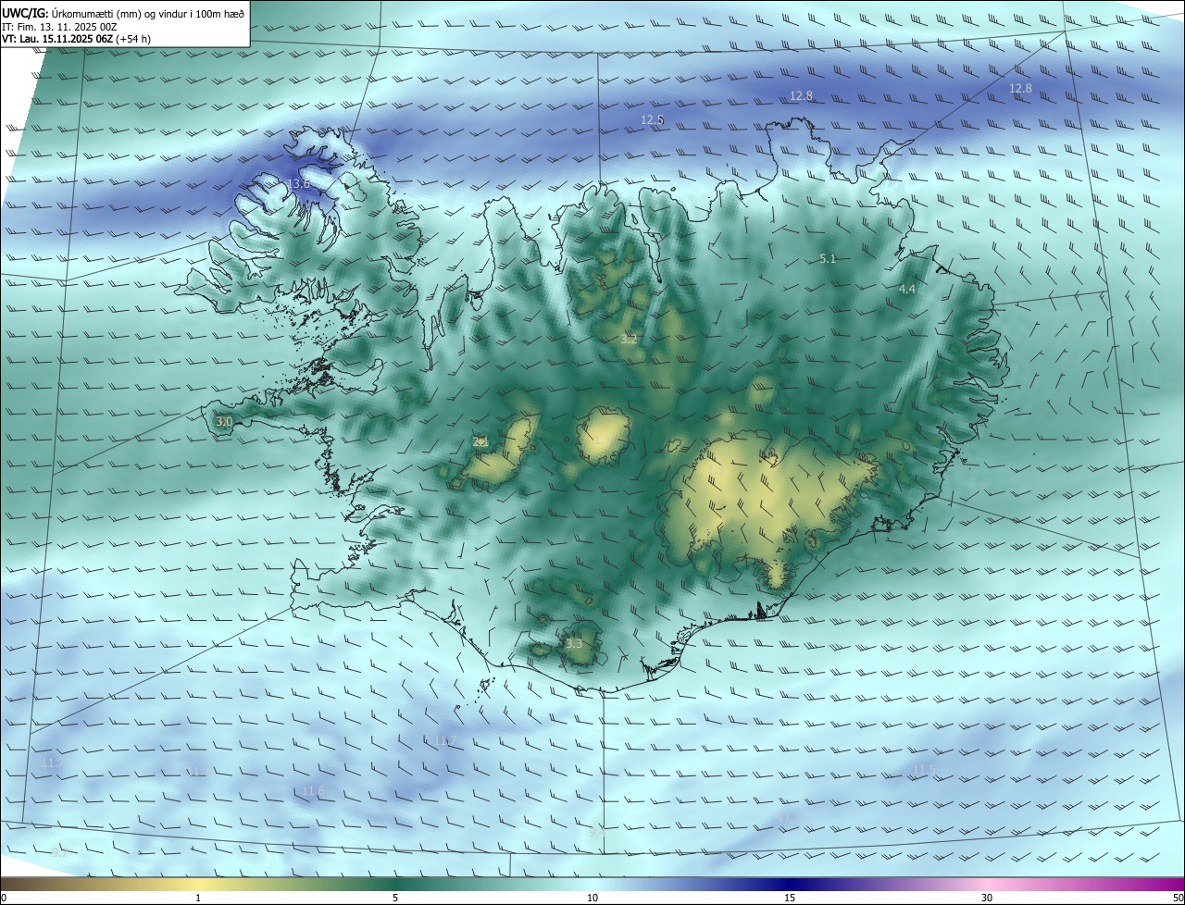Click the 3.0 value on the western peninsula
Image resolution: width=1185 pixels, height=905 pixels.
(x=224, y=422)
